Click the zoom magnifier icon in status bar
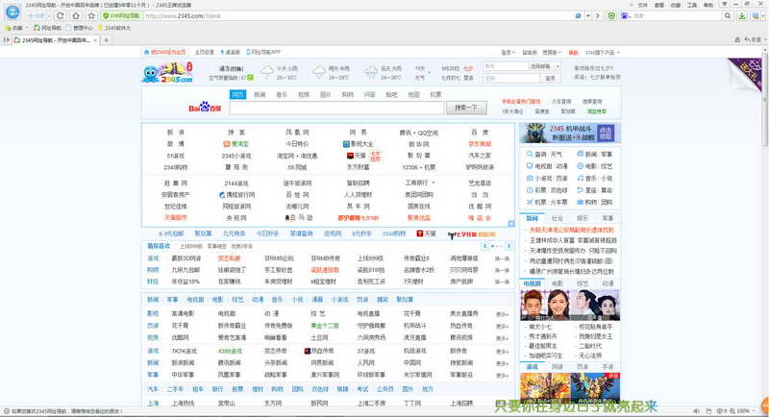Viewport: 769px width, 417px height. 732,410
